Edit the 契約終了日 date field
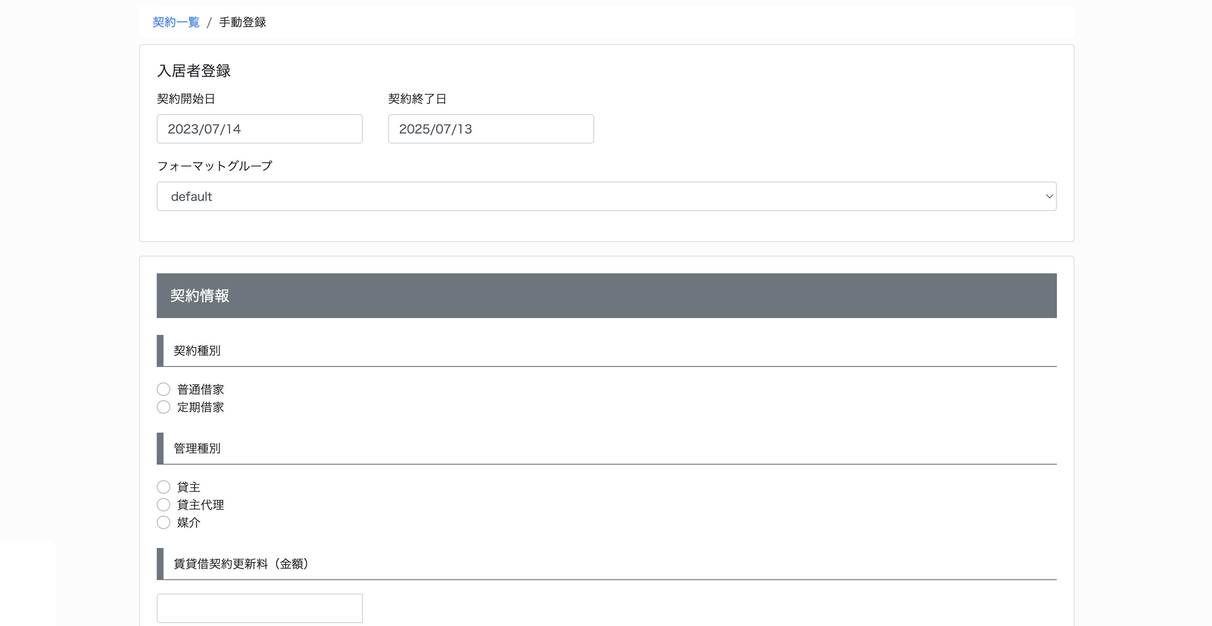 tap(491, 129)
